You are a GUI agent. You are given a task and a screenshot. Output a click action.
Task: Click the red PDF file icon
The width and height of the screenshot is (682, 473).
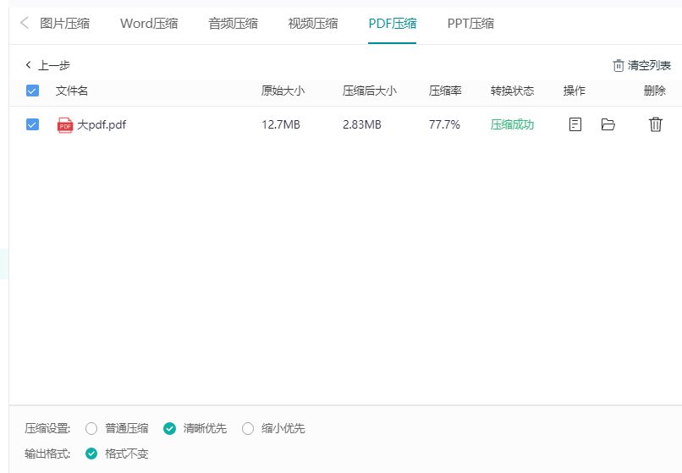tap(65, 125)
